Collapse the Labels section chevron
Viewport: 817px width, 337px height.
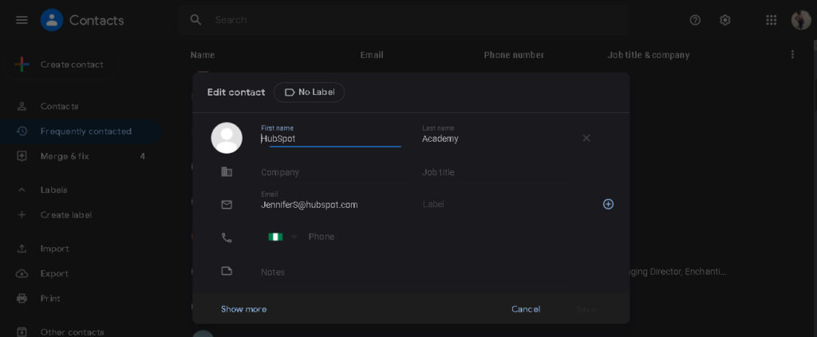[22, 190]
